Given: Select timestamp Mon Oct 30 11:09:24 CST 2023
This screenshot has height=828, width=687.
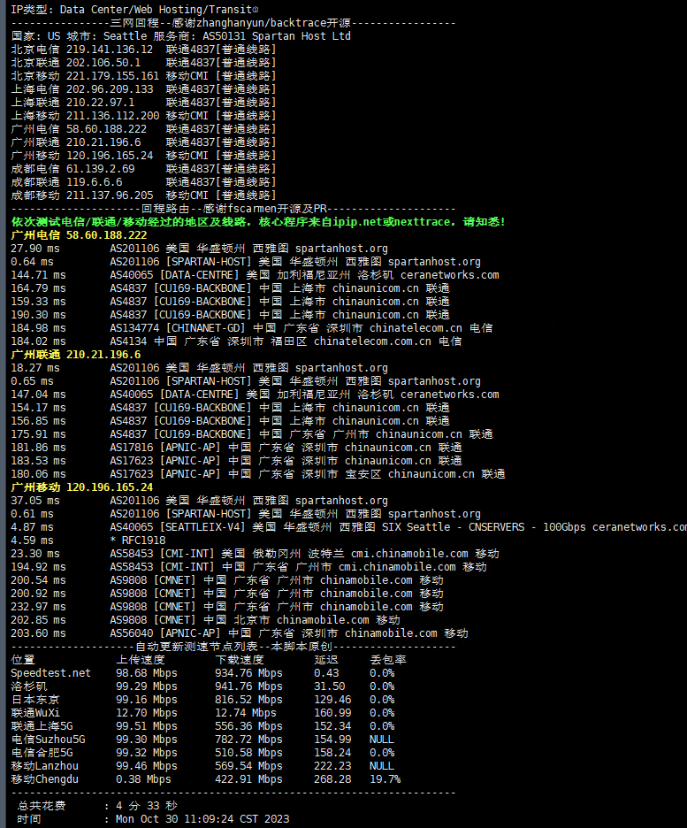Looking at the screenshot, I should pos(202,819).
